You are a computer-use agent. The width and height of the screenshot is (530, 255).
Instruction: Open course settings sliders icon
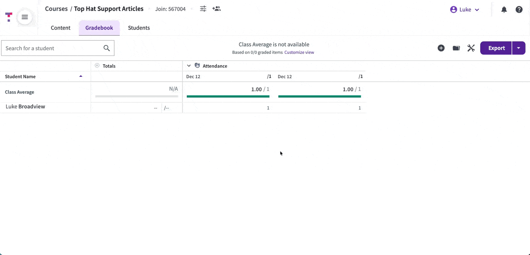(x=203, y=9)
